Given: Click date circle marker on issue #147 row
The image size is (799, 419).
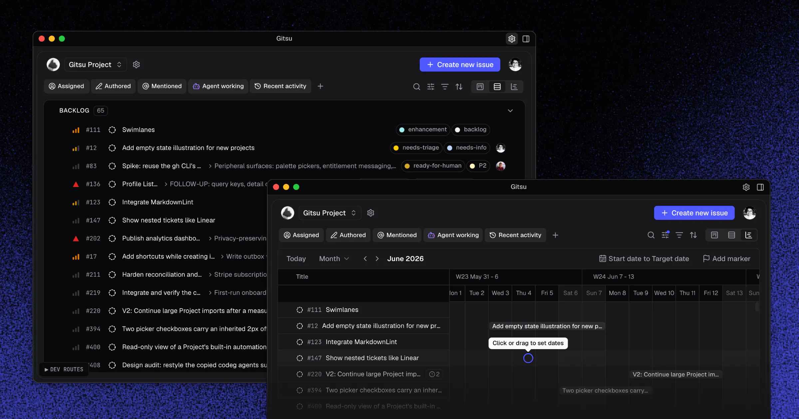Looking at the screenshot, I should [528, 358].
